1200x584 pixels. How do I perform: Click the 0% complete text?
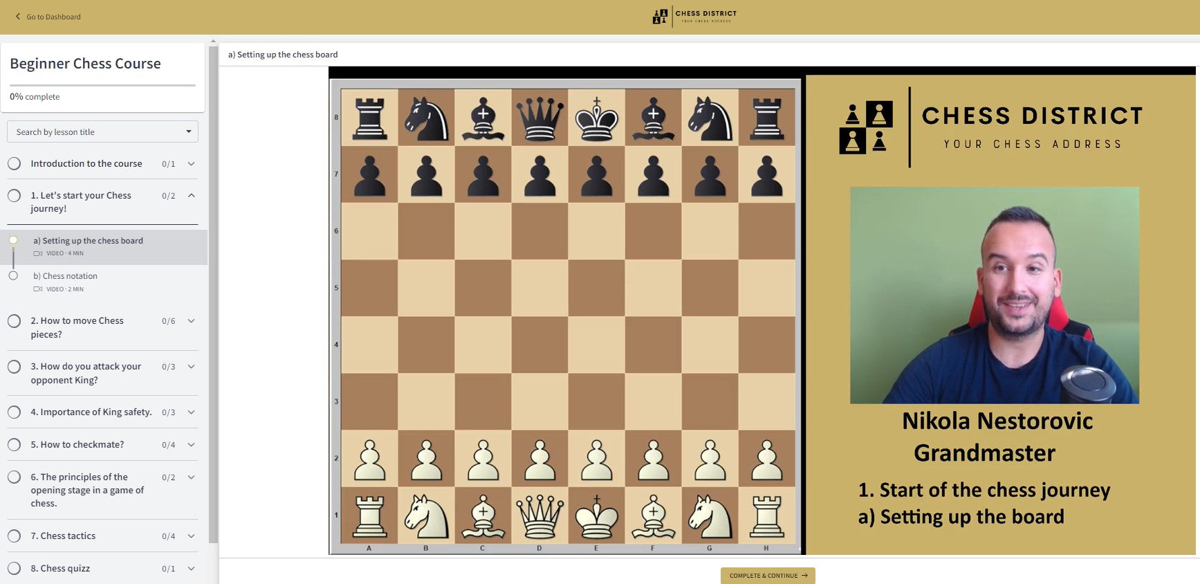pos(35,97)
